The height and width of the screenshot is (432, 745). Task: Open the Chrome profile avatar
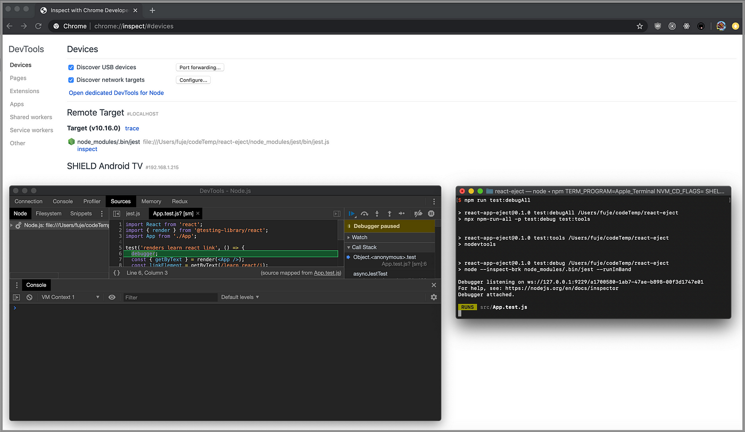pyautogui.click(x=721, y=26)
